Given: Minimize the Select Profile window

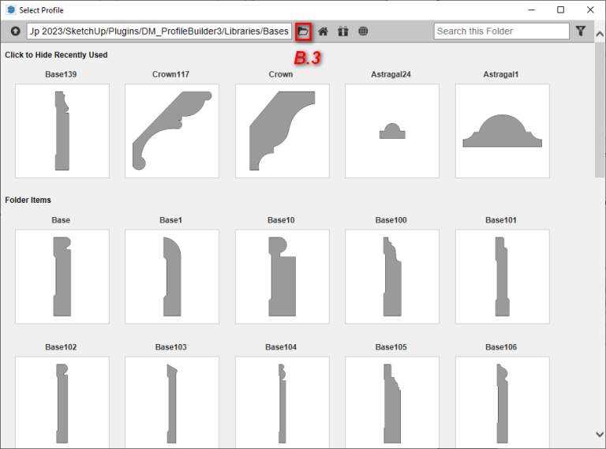Looking at the screenshot, I should click(532, 9).
